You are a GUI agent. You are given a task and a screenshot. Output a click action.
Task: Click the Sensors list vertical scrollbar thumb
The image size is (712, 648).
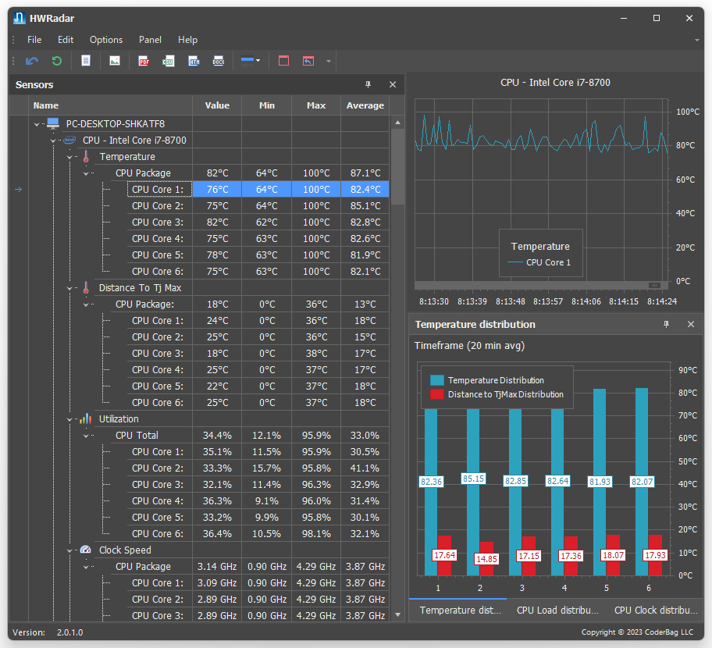[x=397, y=166]
